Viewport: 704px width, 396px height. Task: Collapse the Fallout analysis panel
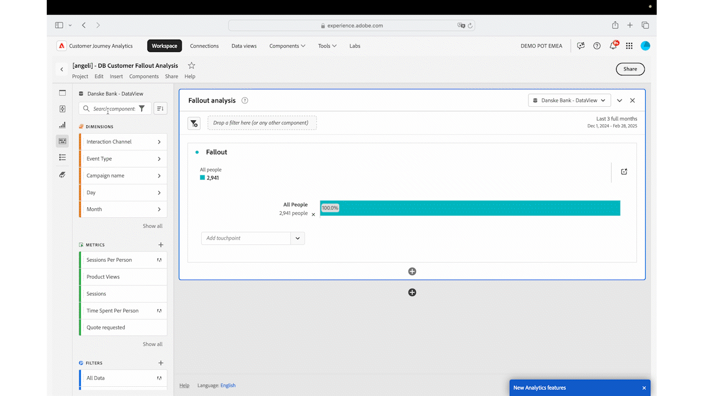[619, 101]
